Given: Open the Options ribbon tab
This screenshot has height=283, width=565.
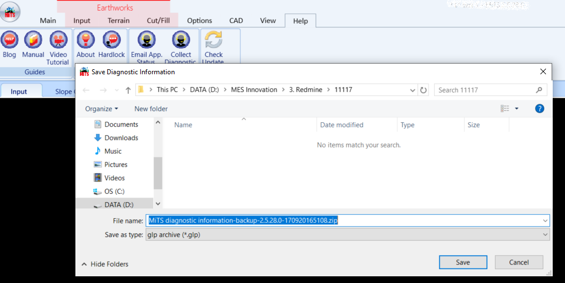Looking at the screenshot, I should (200, 21).
